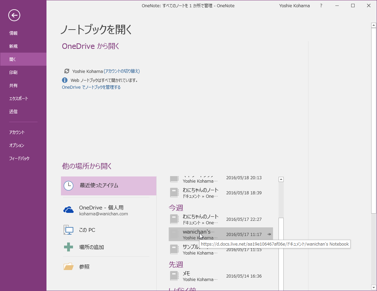
Task: Click the アカウントの切り替え link
Action: point(122,71)
